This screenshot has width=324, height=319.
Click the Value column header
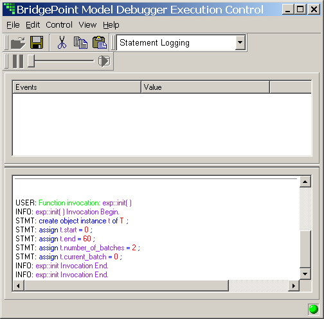pos(205,87)
